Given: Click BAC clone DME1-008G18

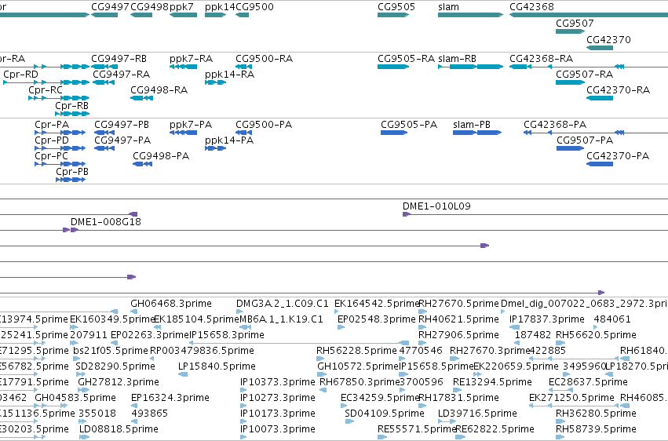Looking at the screenshot, I should (x=106, y=222).
